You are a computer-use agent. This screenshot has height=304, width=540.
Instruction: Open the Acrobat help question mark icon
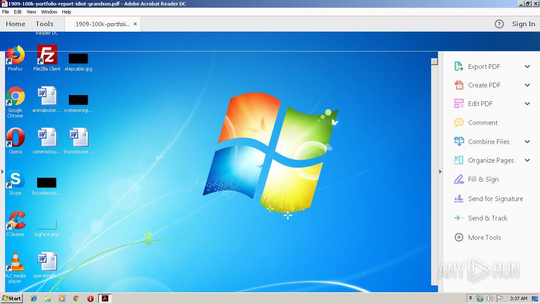coord(499,24)
